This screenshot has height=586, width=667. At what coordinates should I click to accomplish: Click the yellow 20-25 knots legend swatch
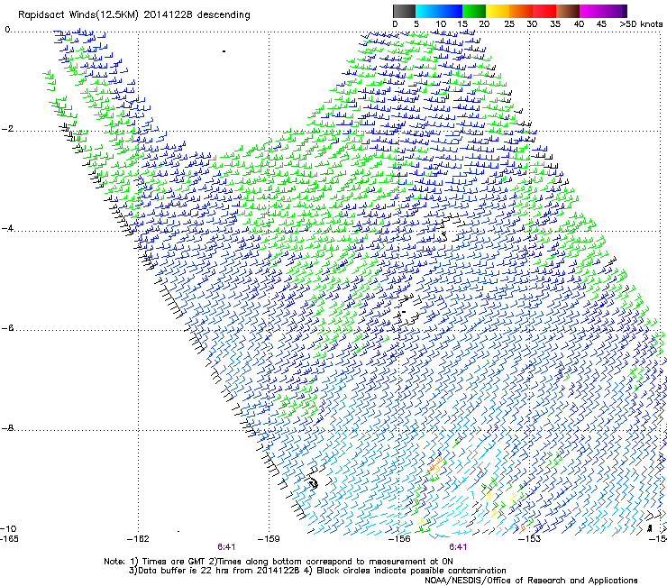(498, 11)
